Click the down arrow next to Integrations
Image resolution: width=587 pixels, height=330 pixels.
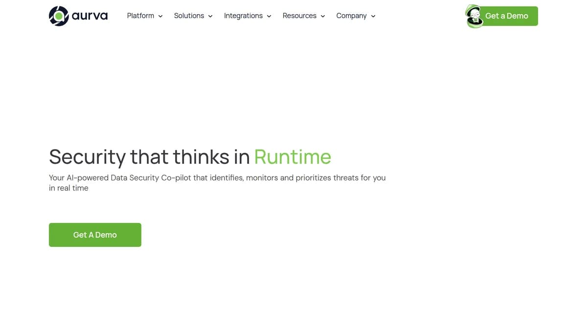(269, 16)
